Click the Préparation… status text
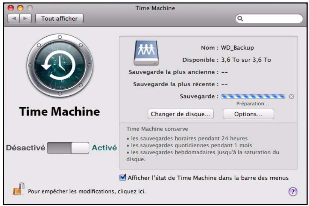This screenshot has height=206, width=309. click(x=253, y=103)
